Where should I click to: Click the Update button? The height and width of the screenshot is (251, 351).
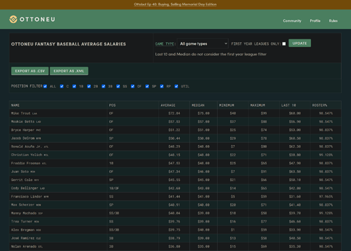[299, 43]
